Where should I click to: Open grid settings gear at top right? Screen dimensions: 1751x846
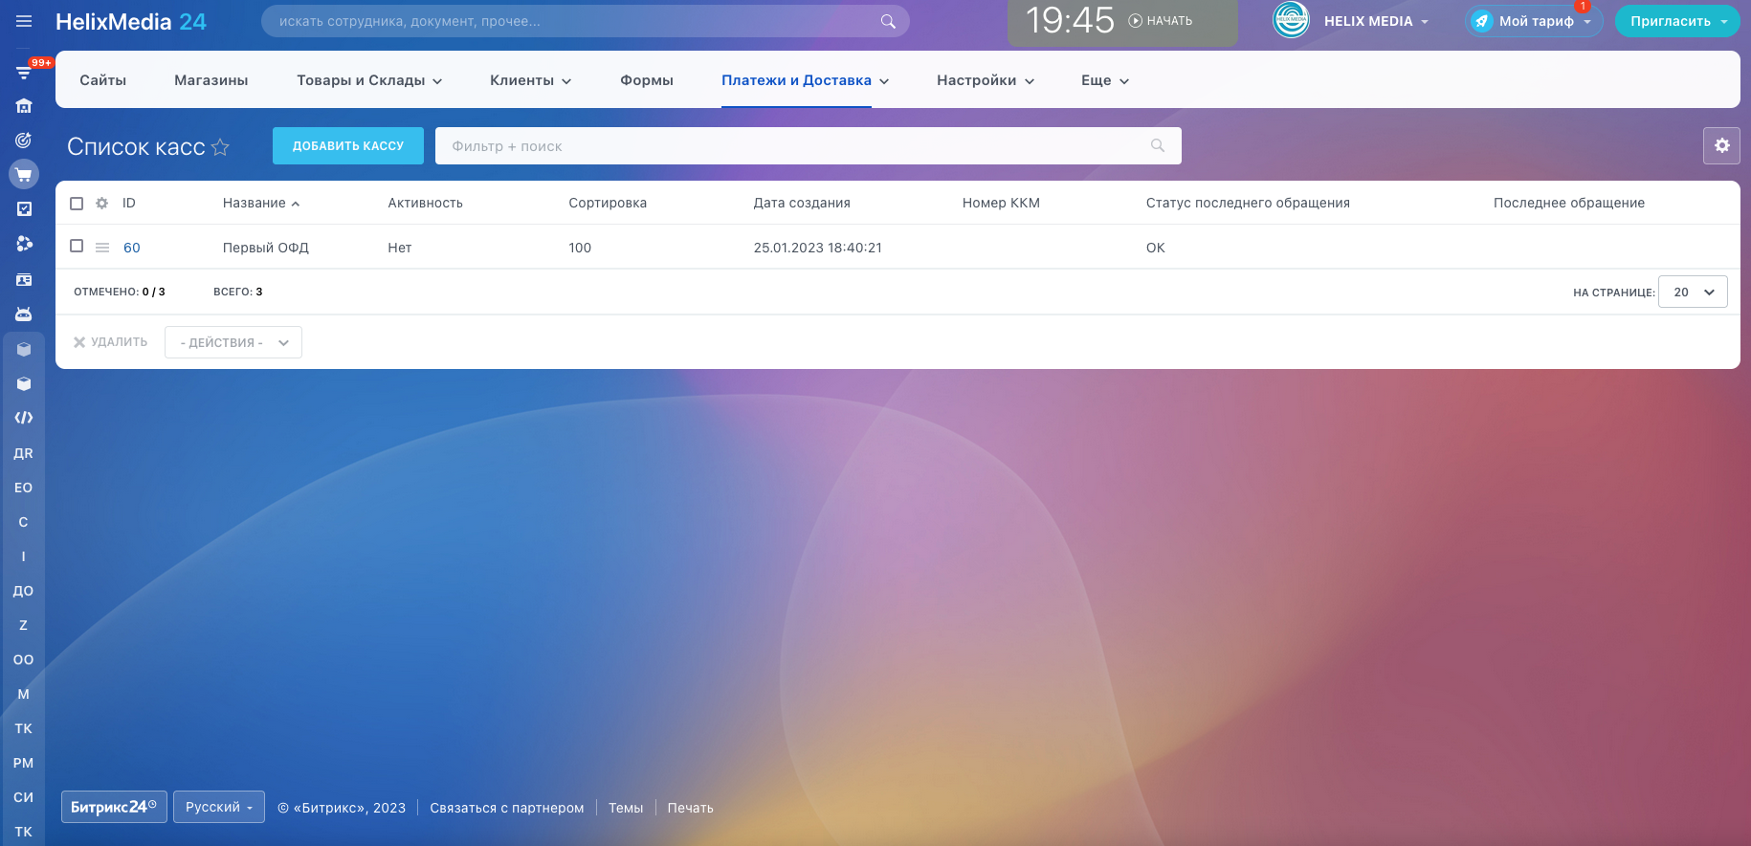pos(1721,145)
